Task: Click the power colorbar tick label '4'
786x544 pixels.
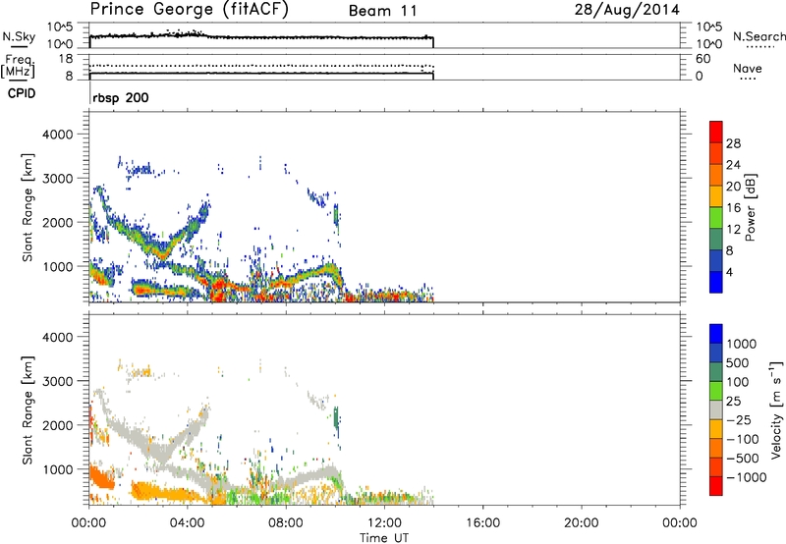Action: [x=729, y=272]
